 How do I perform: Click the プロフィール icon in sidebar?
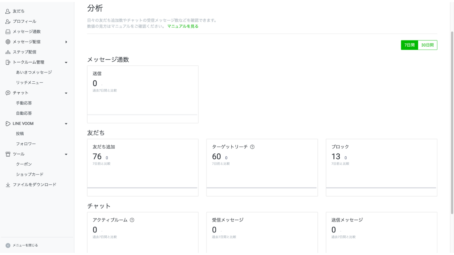[x=8, y=22]
